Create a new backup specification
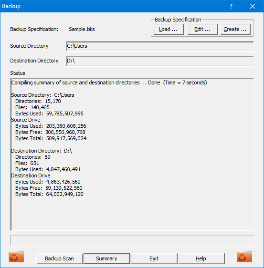This screenshot has width=264, height=268. 235,30
